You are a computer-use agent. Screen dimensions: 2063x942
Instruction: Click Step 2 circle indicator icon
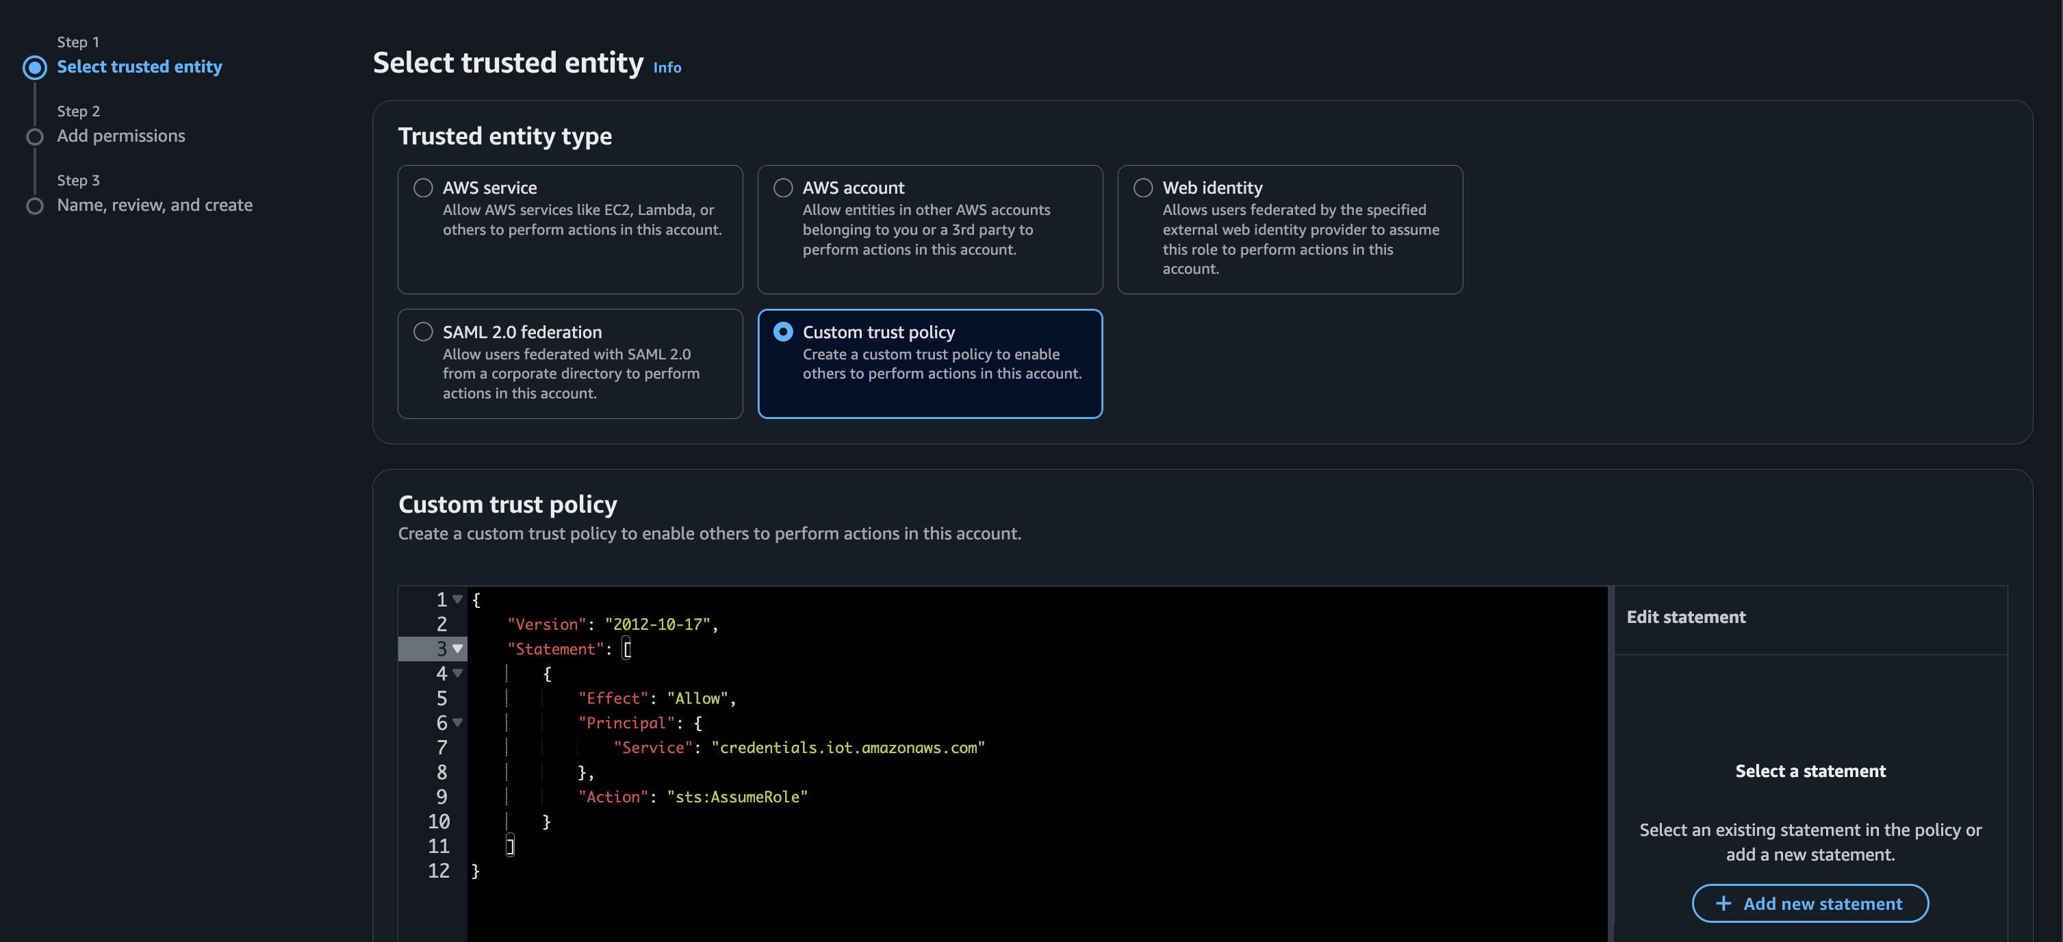click(34, 136)
